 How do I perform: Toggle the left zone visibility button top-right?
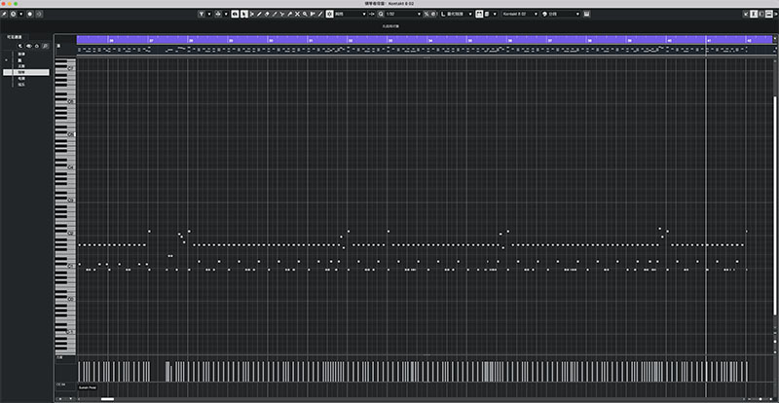754,14
